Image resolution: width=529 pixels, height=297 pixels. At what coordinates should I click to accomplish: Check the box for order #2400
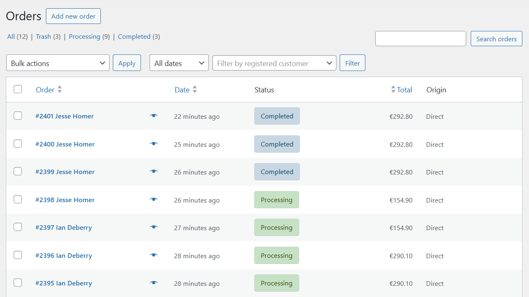[x=18, y=144]
